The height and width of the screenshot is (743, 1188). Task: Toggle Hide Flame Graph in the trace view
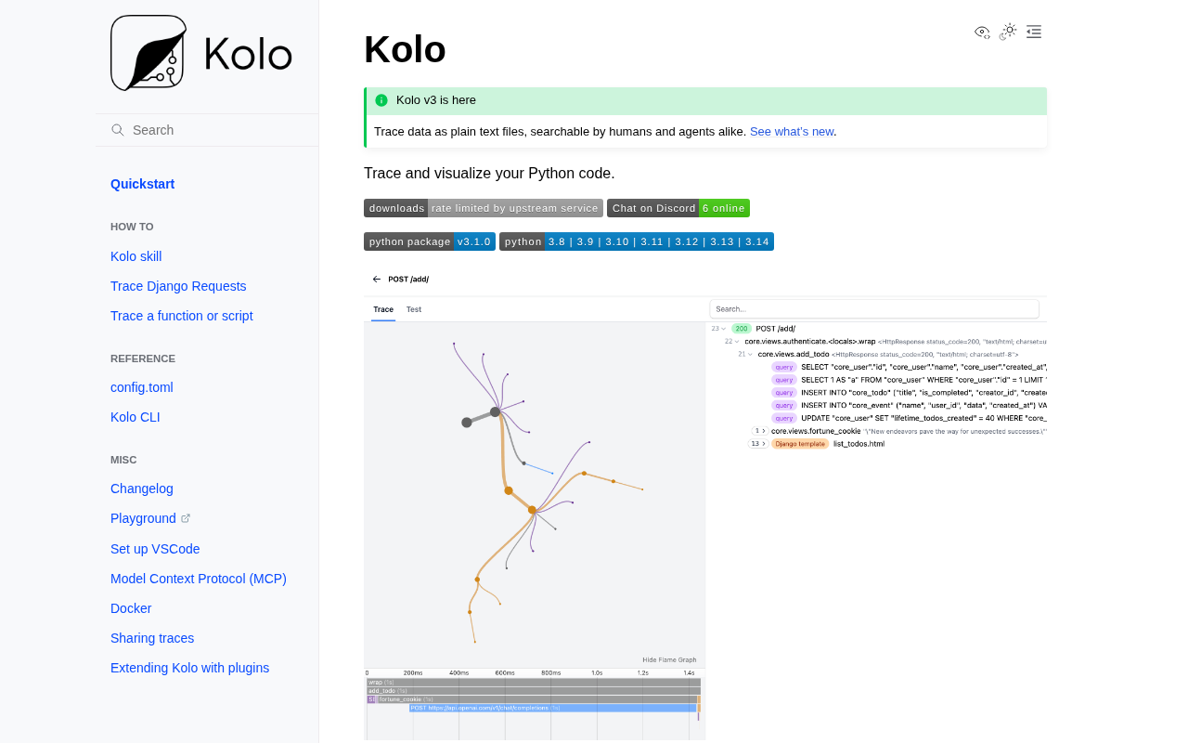click(669, 659)
